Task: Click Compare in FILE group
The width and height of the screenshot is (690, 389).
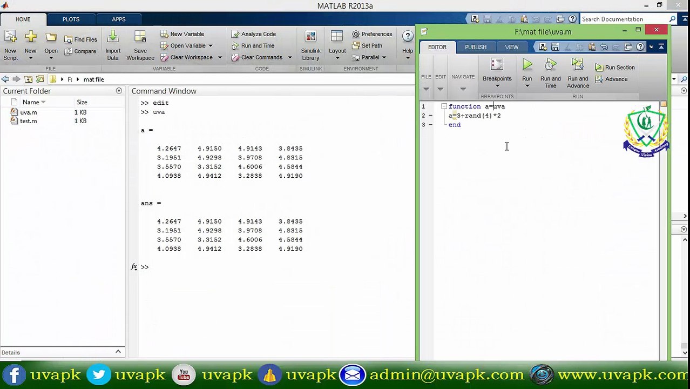Action: [80, 51]
